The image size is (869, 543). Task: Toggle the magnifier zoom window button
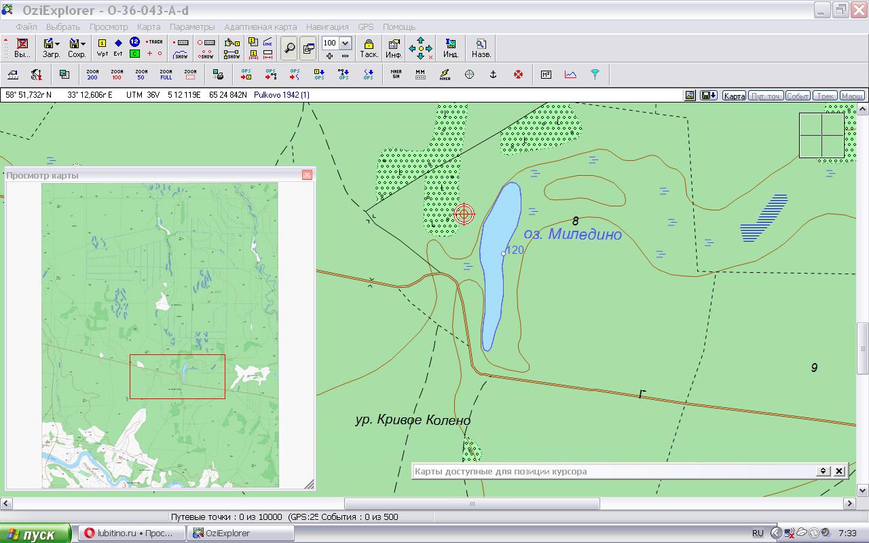pos(289,48)
